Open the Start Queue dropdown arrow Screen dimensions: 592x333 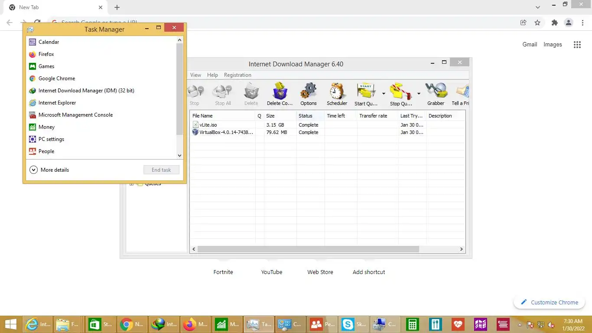(x=384, y=93)
